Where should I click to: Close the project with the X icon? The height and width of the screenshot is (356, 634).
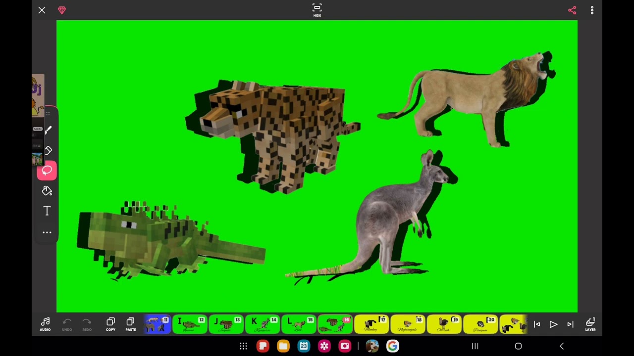[42, 10]
